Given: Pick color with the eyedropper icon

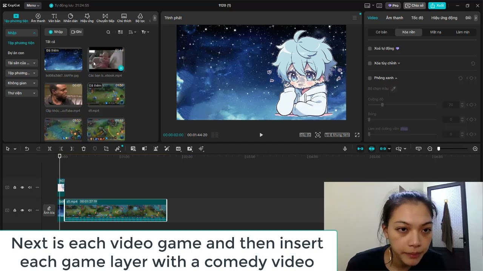Looking at the screenshot, I should coord(393,89).
